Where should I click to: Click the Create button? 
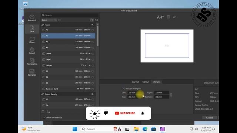tap(209, 117)
